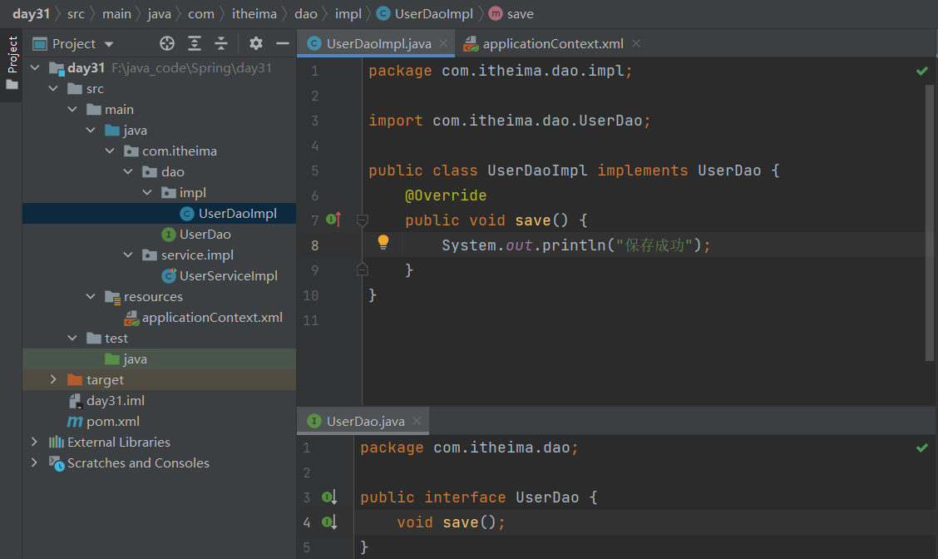
Task: Click the Expand All icon in Project panel
Action: coord(195,43)
